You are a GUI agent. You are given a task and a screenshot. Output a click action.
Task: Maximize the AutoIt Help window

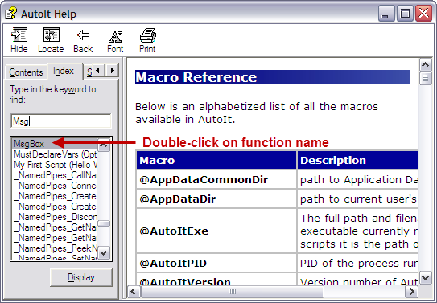click(405, 14)
